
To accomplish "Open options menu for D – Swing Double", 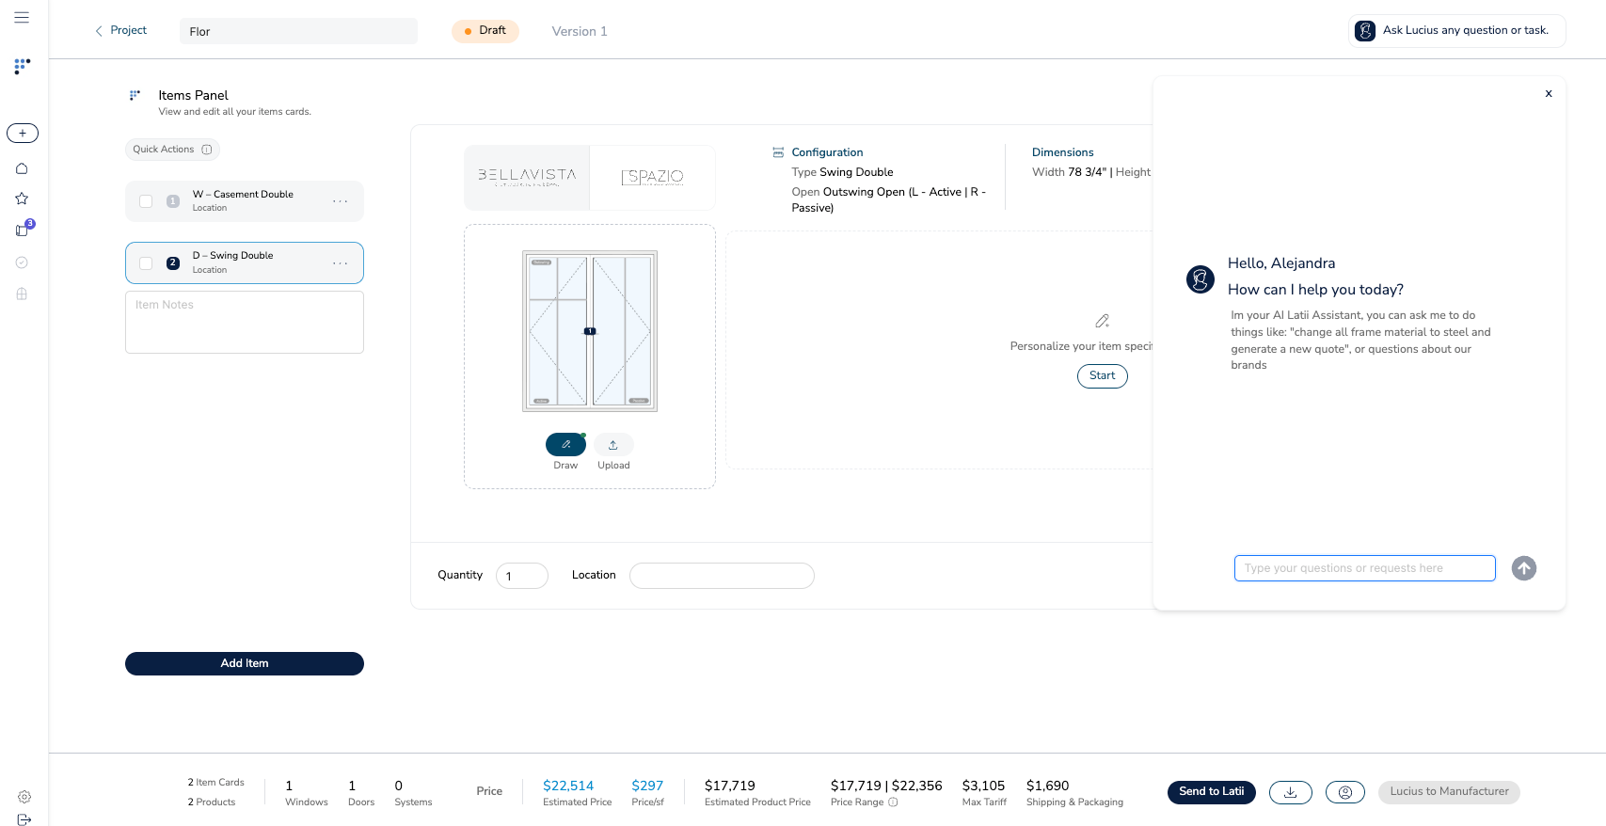I will (340, 263).
